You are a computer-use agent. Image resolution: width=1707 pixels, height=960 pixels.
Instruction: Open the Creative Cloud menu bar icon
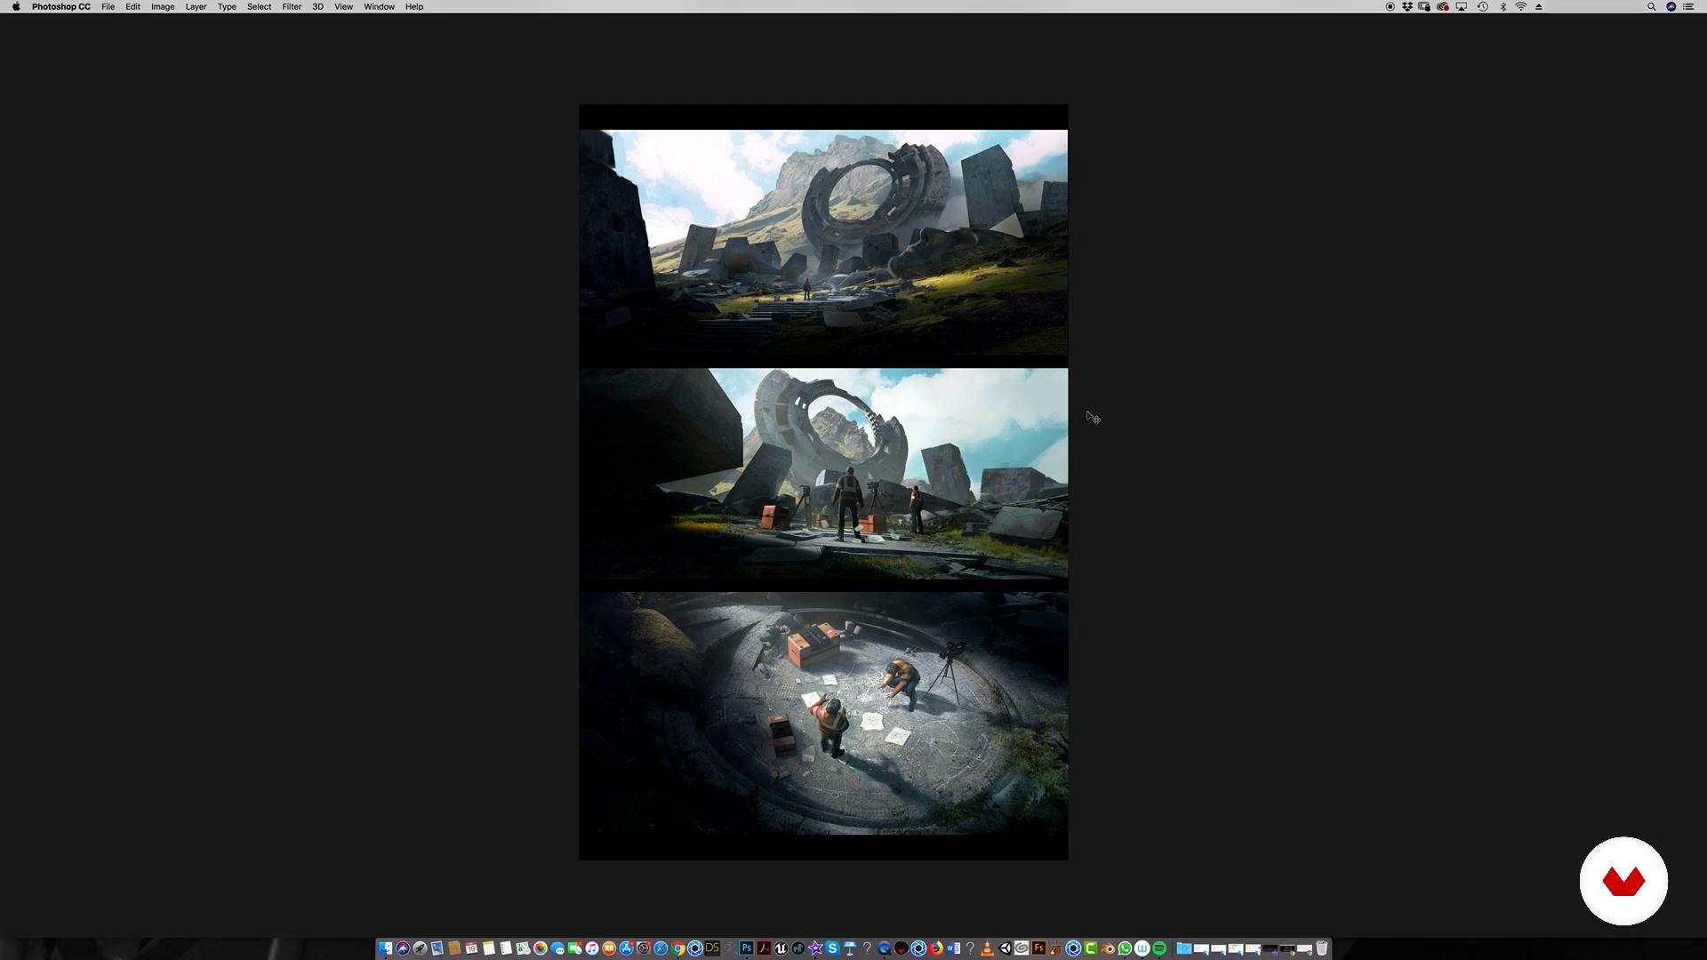pos(1443,6)
